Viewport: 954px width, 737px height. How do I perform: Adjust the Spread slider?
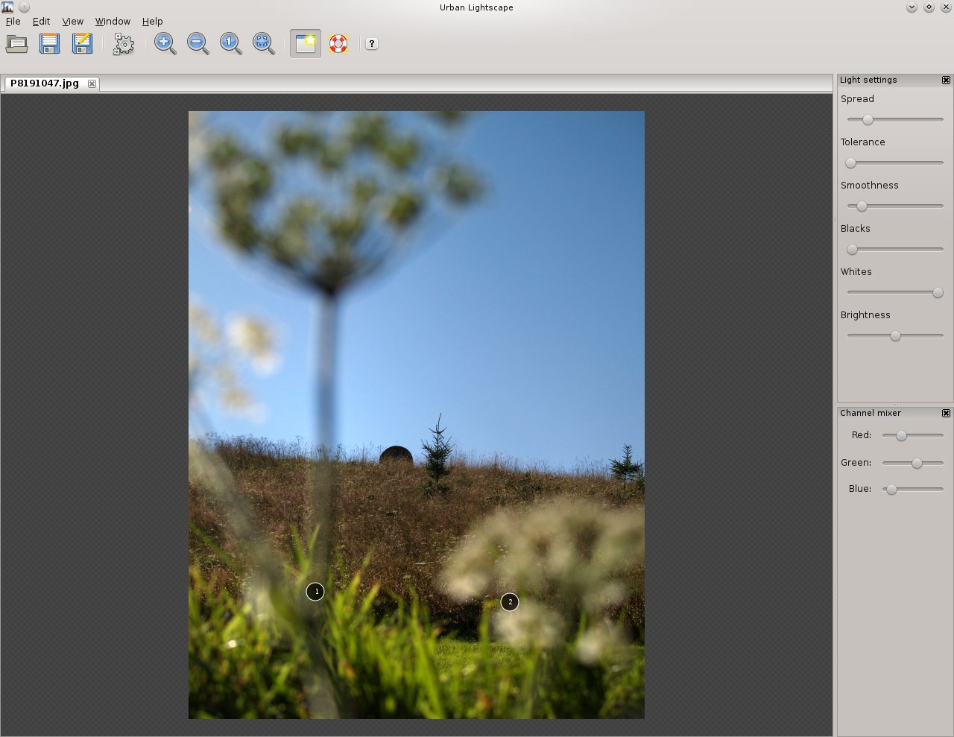point(895,119)
